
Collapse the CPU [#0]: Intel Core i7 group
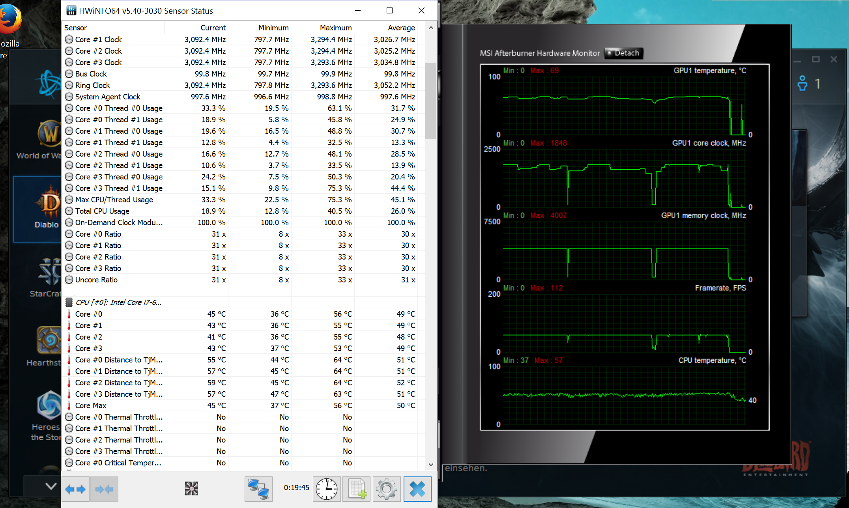tap(118, 303)
